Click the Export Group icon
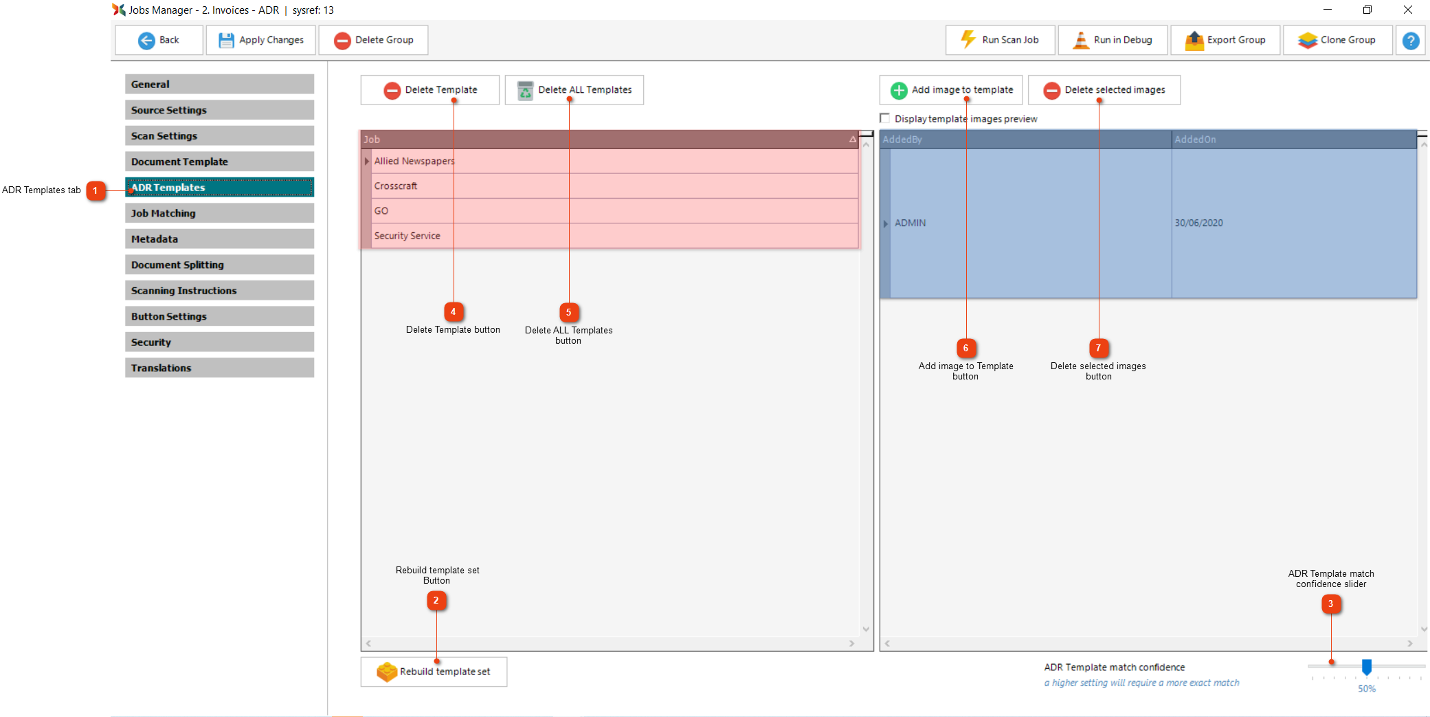Screen dimensions: 1430x717 (x=1194, y=41)
